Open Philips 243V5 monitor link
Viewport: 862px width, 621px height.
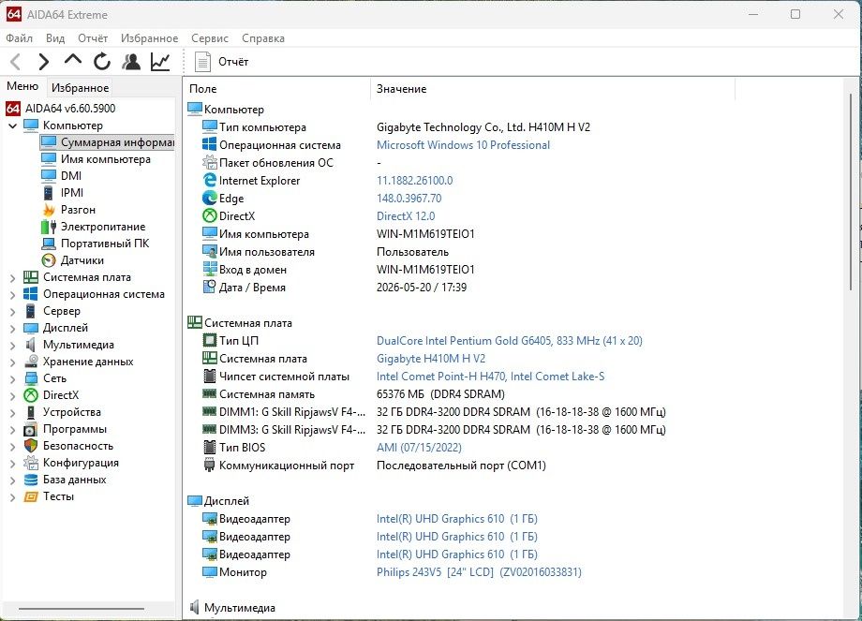[x=479, y=572]
